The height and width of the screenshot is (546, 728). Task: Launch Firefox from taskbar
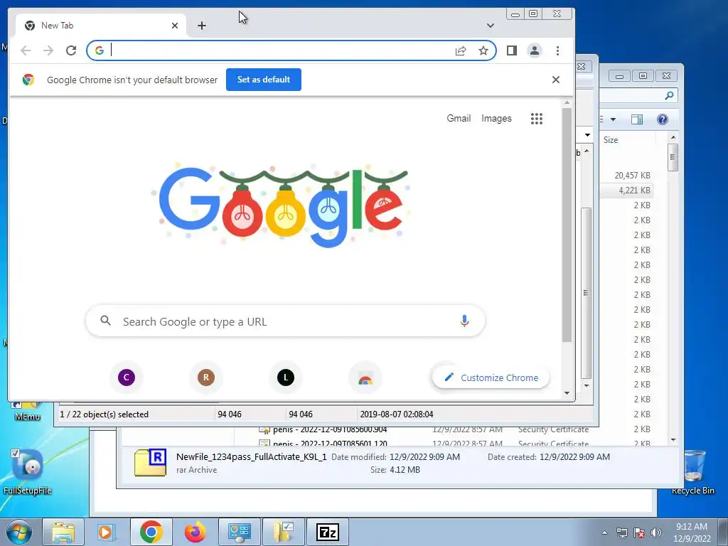195,532
